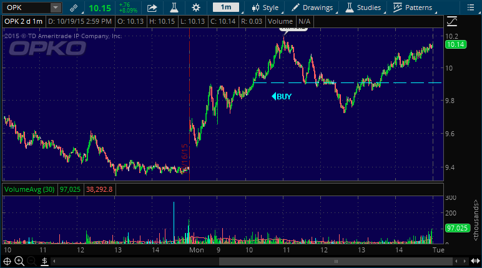
Task: Click the BUY order label on chart
Action: point(282,97)
